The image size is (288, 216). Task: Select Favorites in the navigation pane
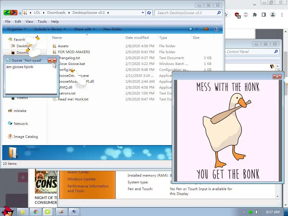17,39
